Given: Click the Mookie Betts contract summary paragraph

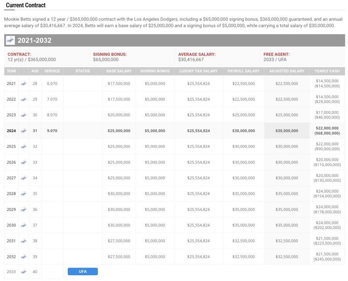Looking at the screenshot, I should tap(173, 22).
